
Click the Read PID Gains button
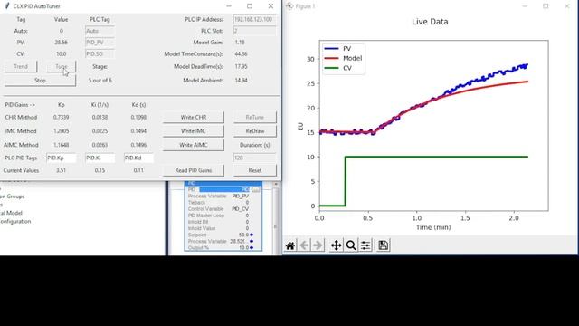click(x=193, y=170)
